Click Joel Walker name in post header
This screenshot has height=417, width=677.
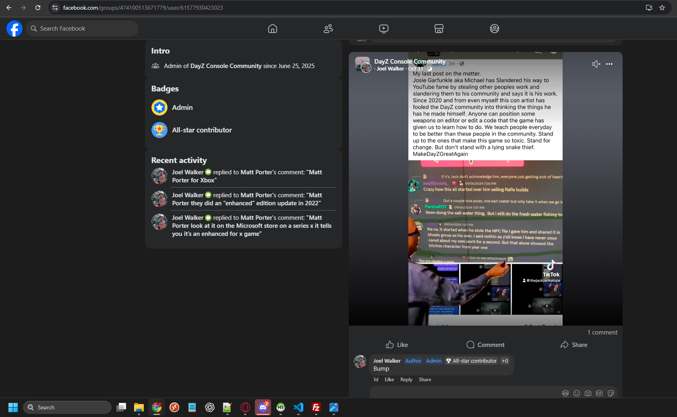pyautogui.click(x=390, y=69)
